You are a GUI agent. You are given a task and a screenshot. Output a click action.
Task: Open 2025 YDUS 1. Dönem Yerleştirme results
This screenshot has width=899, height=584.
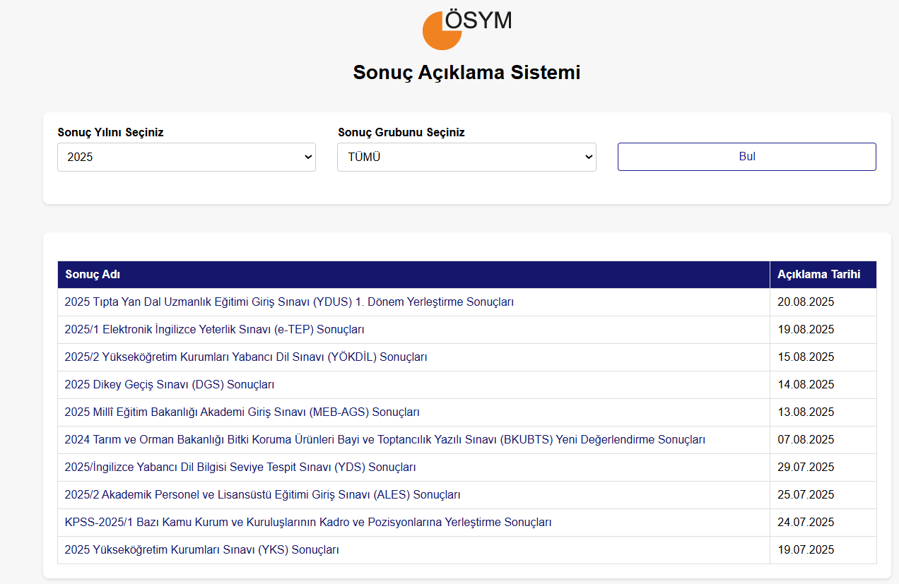coord(289,302)
